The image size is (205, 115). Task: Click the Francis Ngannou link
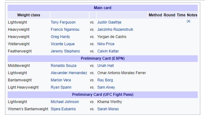(65, 30)
